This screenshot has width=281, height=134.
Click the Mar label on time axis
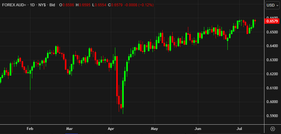point(69,129)
